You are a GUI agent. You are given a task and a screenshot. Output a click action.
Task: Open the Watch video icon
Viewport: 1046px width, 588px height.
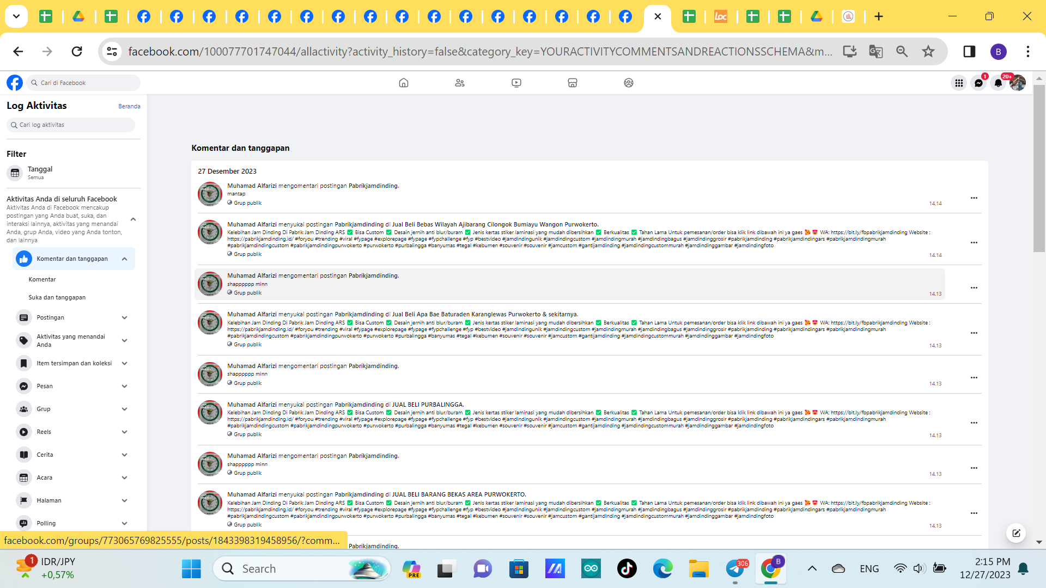click(x=516, y=83)
